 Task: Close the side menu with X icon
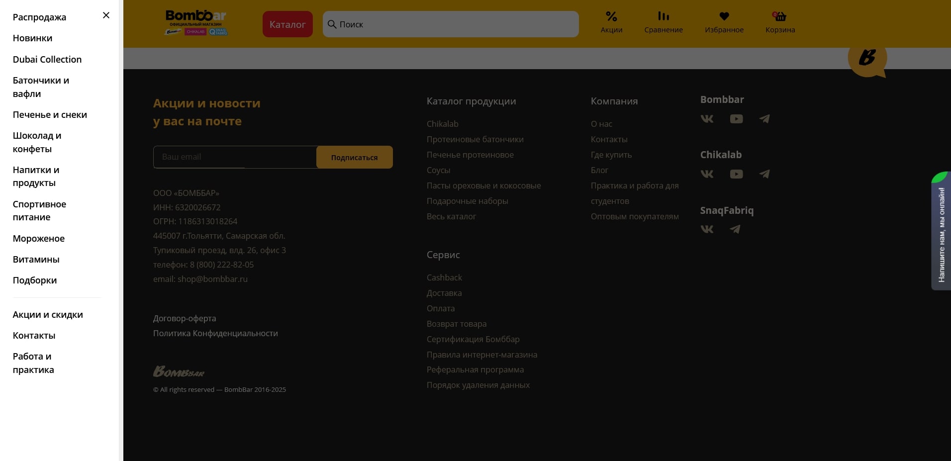(x=106, y=15)
